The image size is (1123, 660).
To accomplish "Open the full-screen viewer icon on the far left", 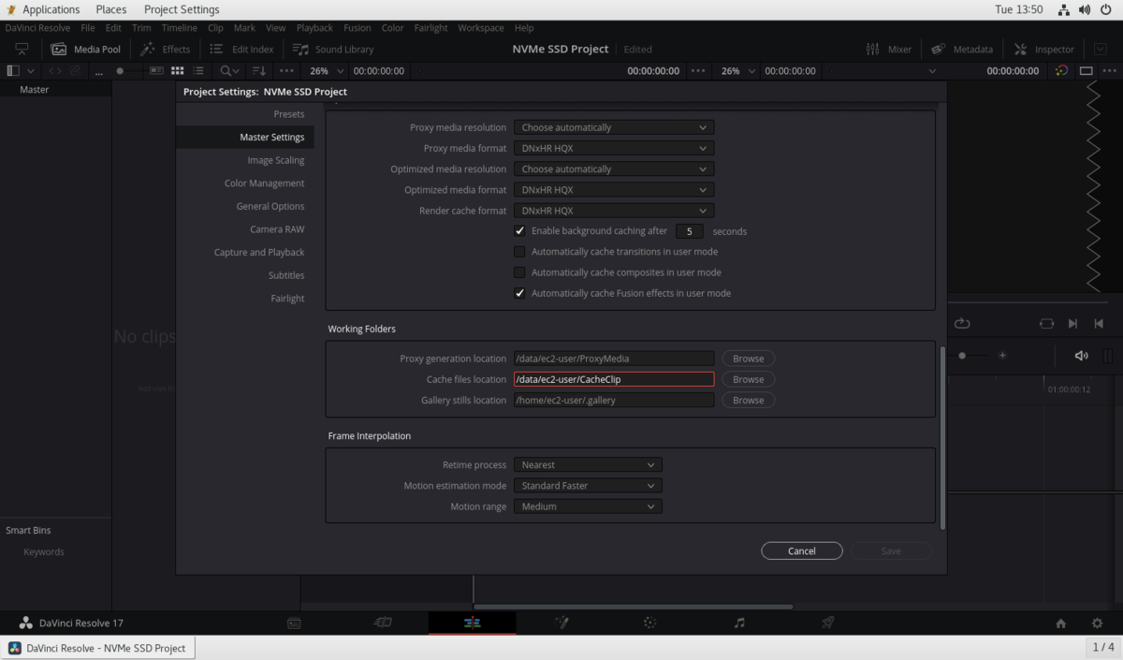I will [22, 49].
